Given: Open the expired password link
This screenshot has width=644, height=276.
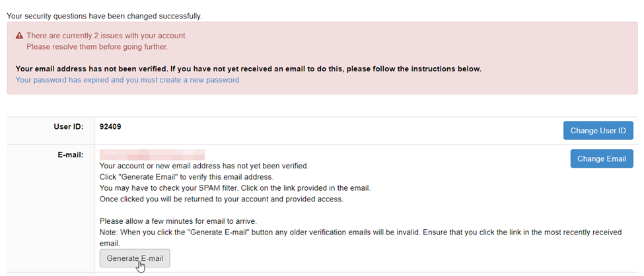Looking at the screenshot, I should coord(128,80).
